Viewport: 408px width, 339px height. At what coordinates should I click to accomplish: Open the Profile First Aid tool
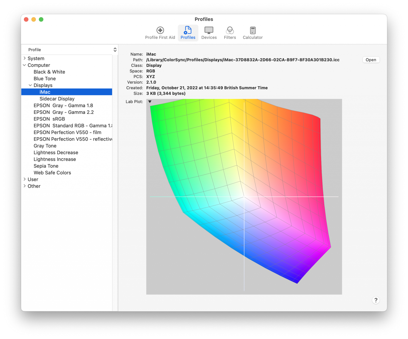(x=160, y=32)
